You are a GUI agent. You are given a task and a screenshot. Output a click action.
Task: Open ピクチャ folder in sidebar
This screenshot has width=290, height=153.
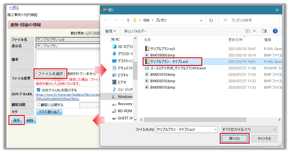click(121, 75)
